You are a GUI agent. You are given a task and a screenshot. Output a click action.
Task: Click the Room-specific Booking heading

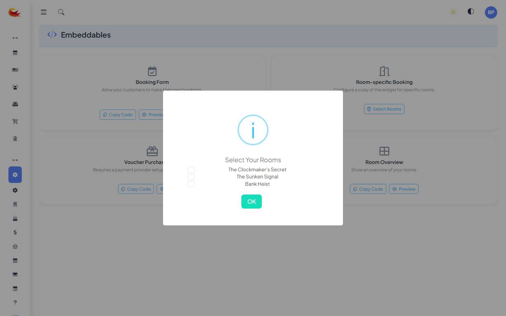point(384,82)
